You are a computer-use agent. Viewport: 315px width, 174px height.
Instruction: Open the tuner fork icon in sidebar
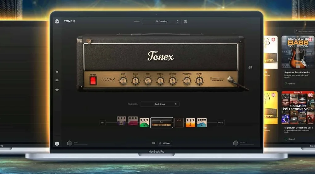pyautogui.click(x=57, y=80)
